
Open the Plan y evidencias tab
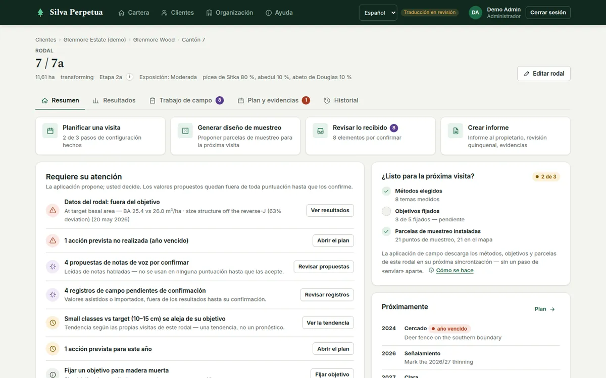274,100
